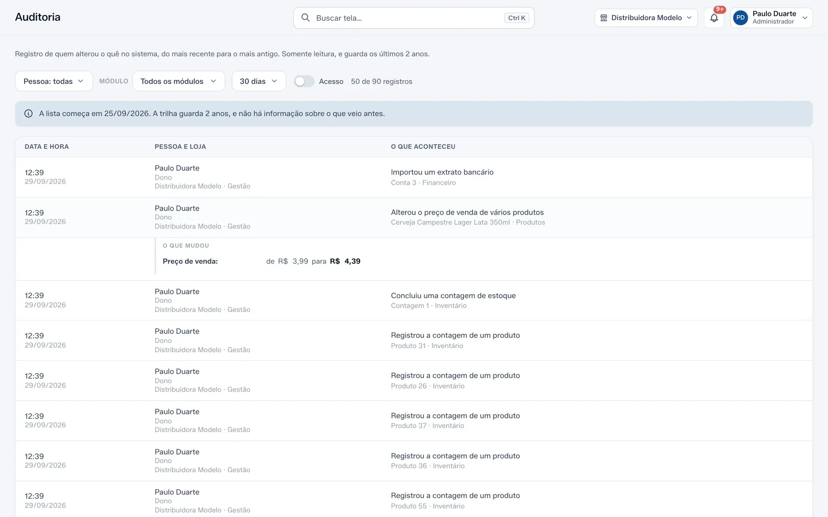Click the Importou um extrato bancário row
828x517 pixels.
[414, 177]
